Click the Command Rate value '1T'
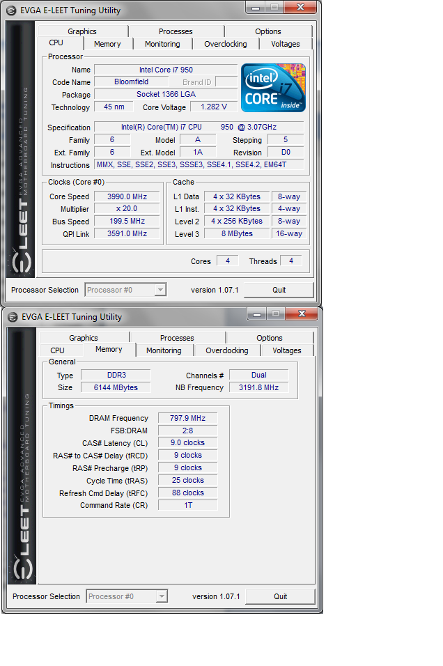 [188, 505]
